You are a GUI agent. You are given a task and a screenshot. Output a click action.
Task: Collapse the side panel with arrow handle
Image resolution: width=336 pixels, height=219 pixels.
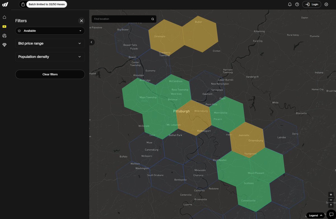[x=92, y=42]
